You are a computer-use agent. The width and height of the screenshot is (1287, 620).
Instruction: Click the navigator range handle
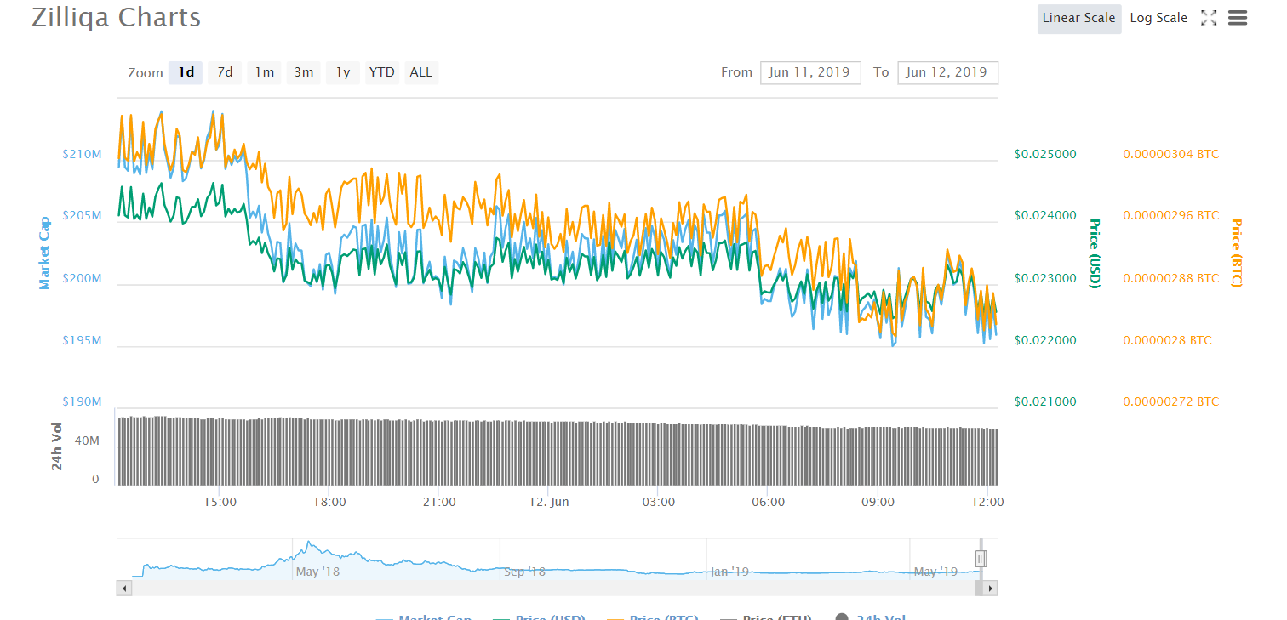981,559
